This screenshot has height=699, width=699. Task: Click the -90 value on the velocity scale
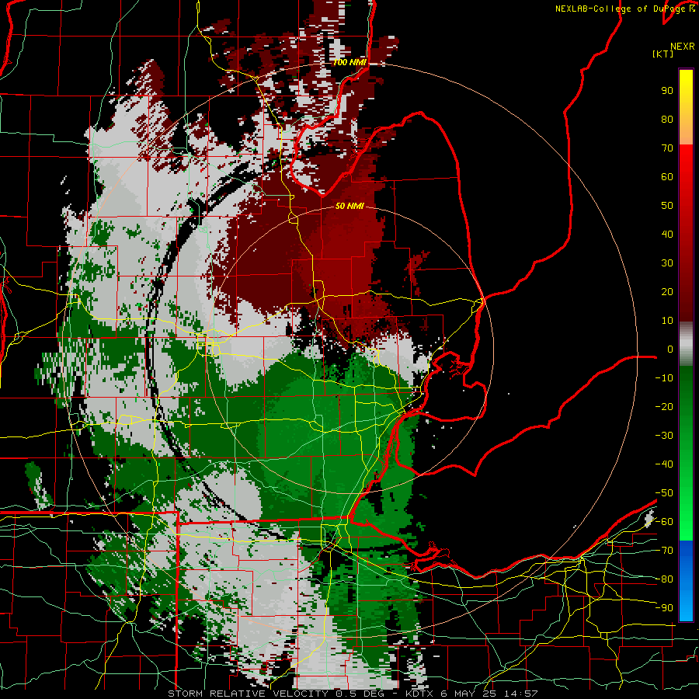click(664, 608)
